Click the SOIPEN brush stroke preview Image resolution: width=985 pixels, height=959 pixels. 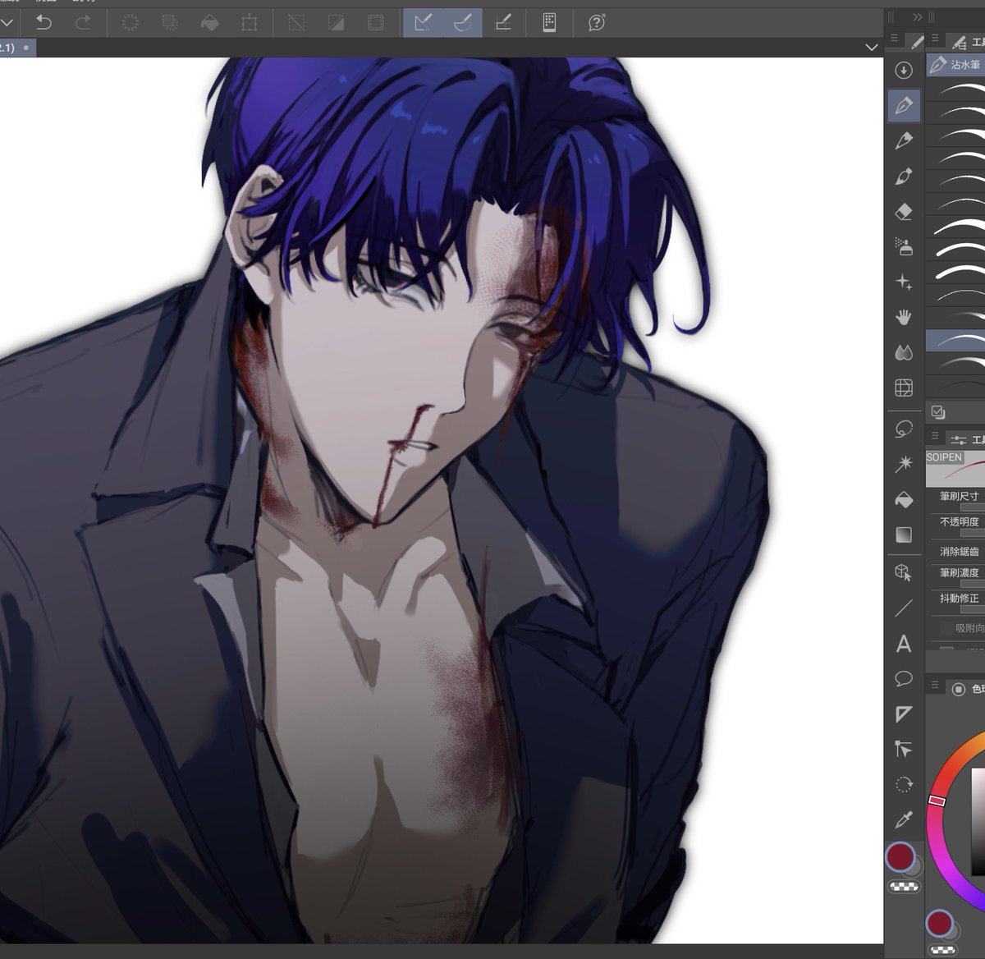coord(955,469)
